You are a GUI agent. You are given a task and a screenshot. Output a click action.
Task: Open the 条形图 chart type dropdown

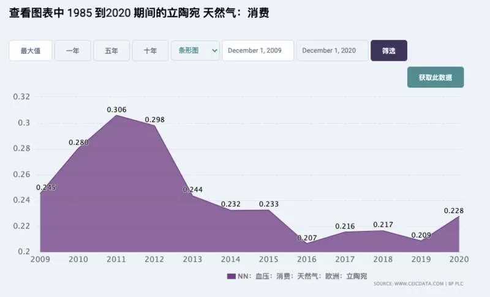pos(195,51)
